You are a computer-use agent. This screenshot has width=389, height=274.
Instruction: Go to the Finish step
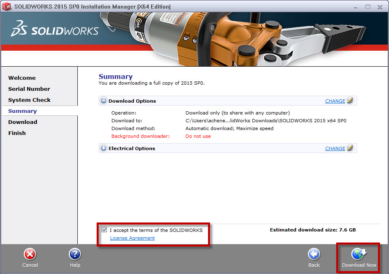click(17, 133)
